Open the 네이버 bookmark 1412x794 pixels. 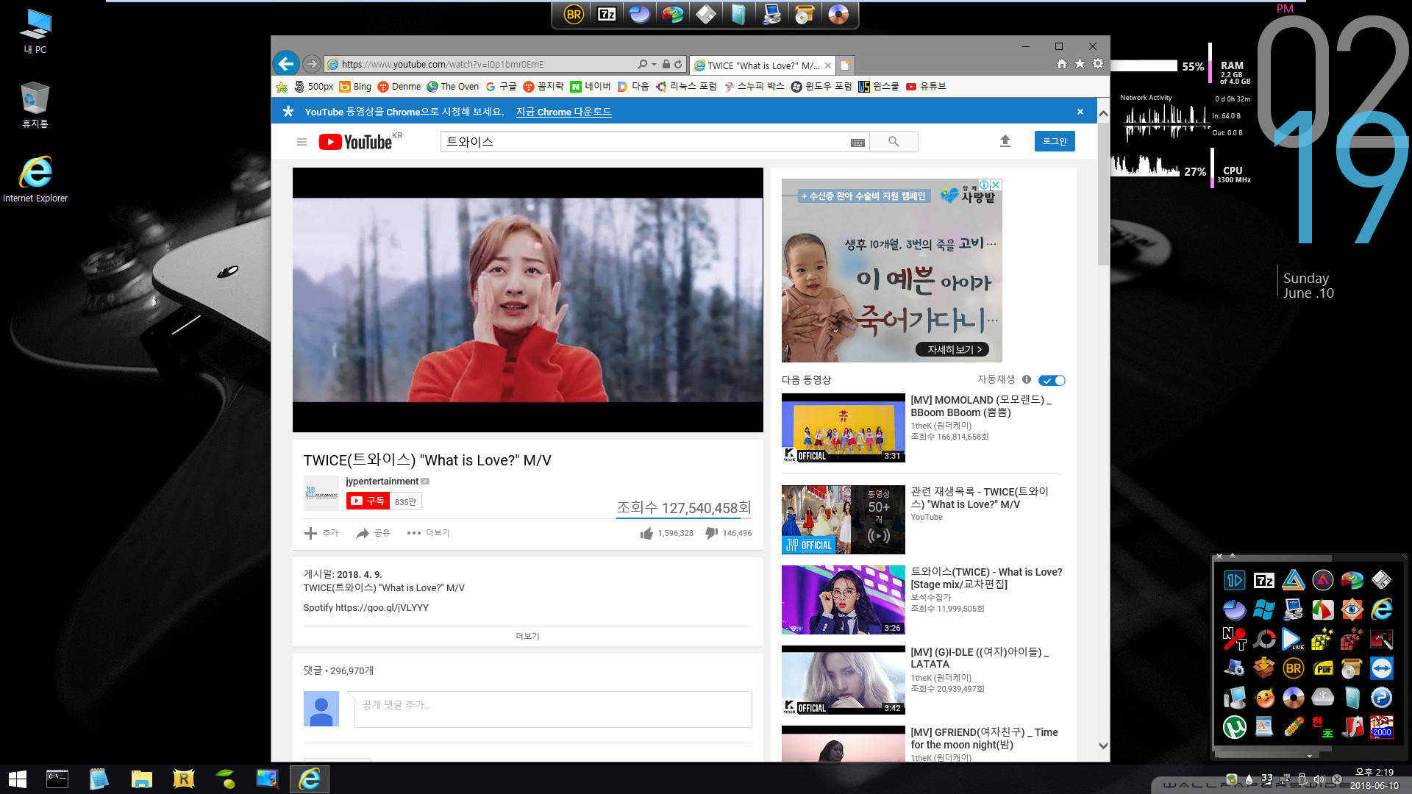tap(591, 87)
